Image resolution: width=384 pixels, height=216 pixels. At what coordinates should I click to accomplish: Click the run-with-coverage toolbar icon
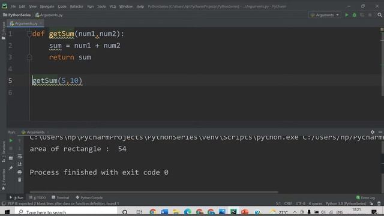[x=362, y=15]
